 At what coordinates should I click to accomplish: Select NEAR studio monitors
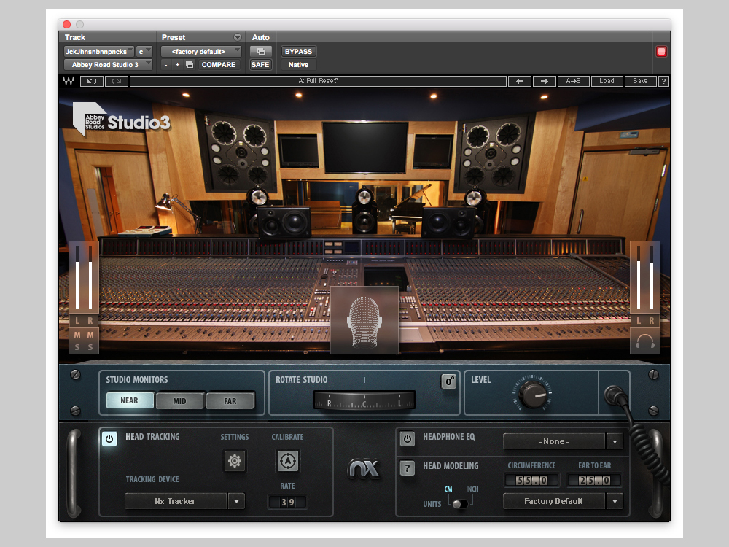pyautogui.click(x=130, y=400)
